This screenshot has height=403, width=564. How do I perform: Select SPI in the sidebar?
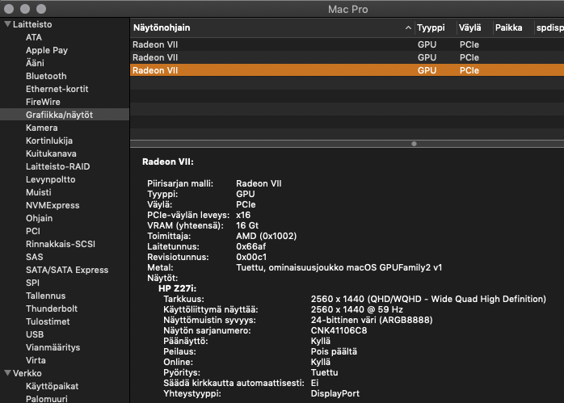click(33, 283)
